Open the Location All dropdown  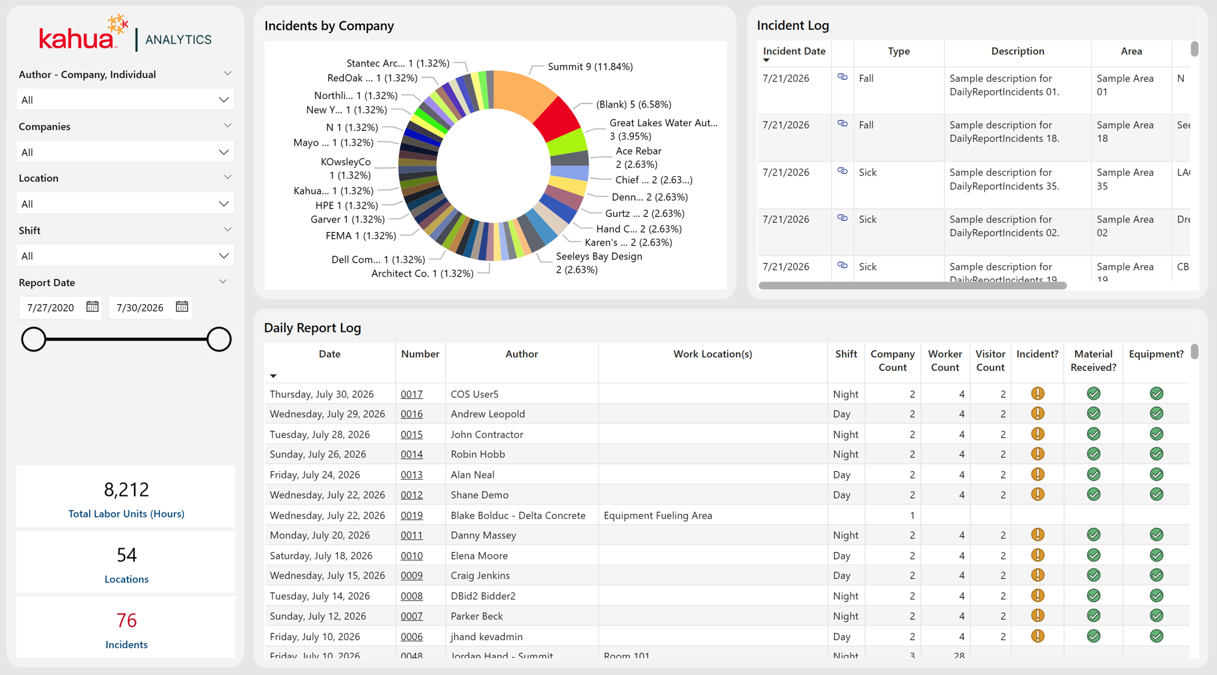point(125,204)
